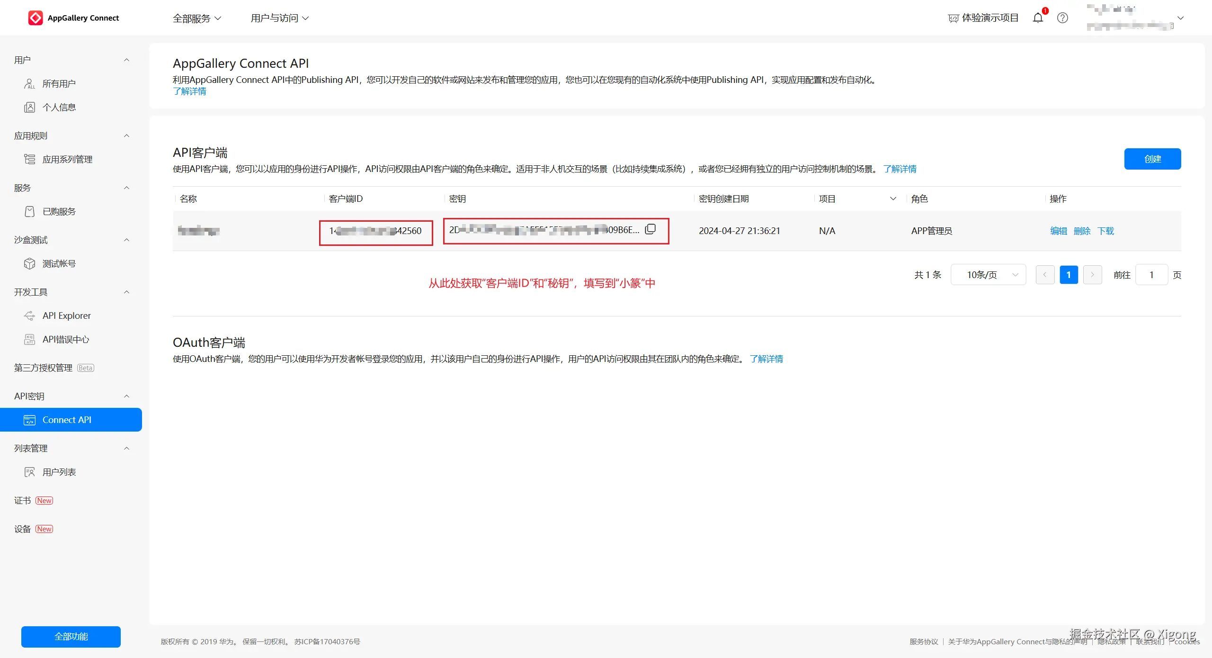Click the 创建 button

[x=1152, y=159]
